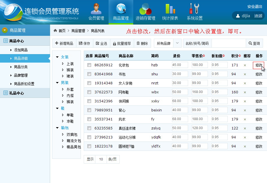The height and width of the screenshot is (183, 267).
Task: Click the trash icon for 删除
Action: click(x=138, y=43)
